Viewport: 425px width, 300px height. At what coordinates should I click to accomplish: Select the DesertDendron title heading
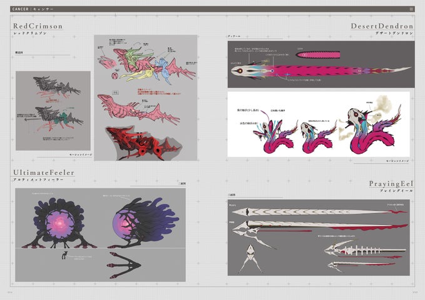(382, 26)
